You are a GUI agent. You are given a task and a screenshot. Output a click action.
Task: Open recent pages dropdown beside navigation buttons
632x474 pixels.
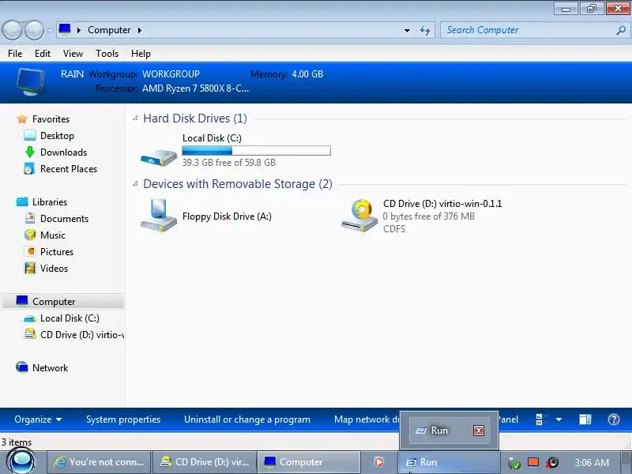pyautogui.click(x=50, y=30)
